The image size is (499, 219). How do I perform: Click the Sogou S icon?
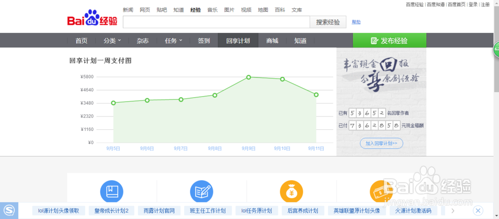9,211
